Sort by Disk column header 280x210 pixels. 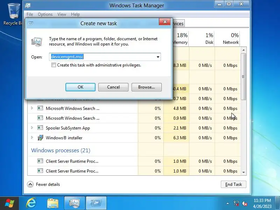pos(202,38)
